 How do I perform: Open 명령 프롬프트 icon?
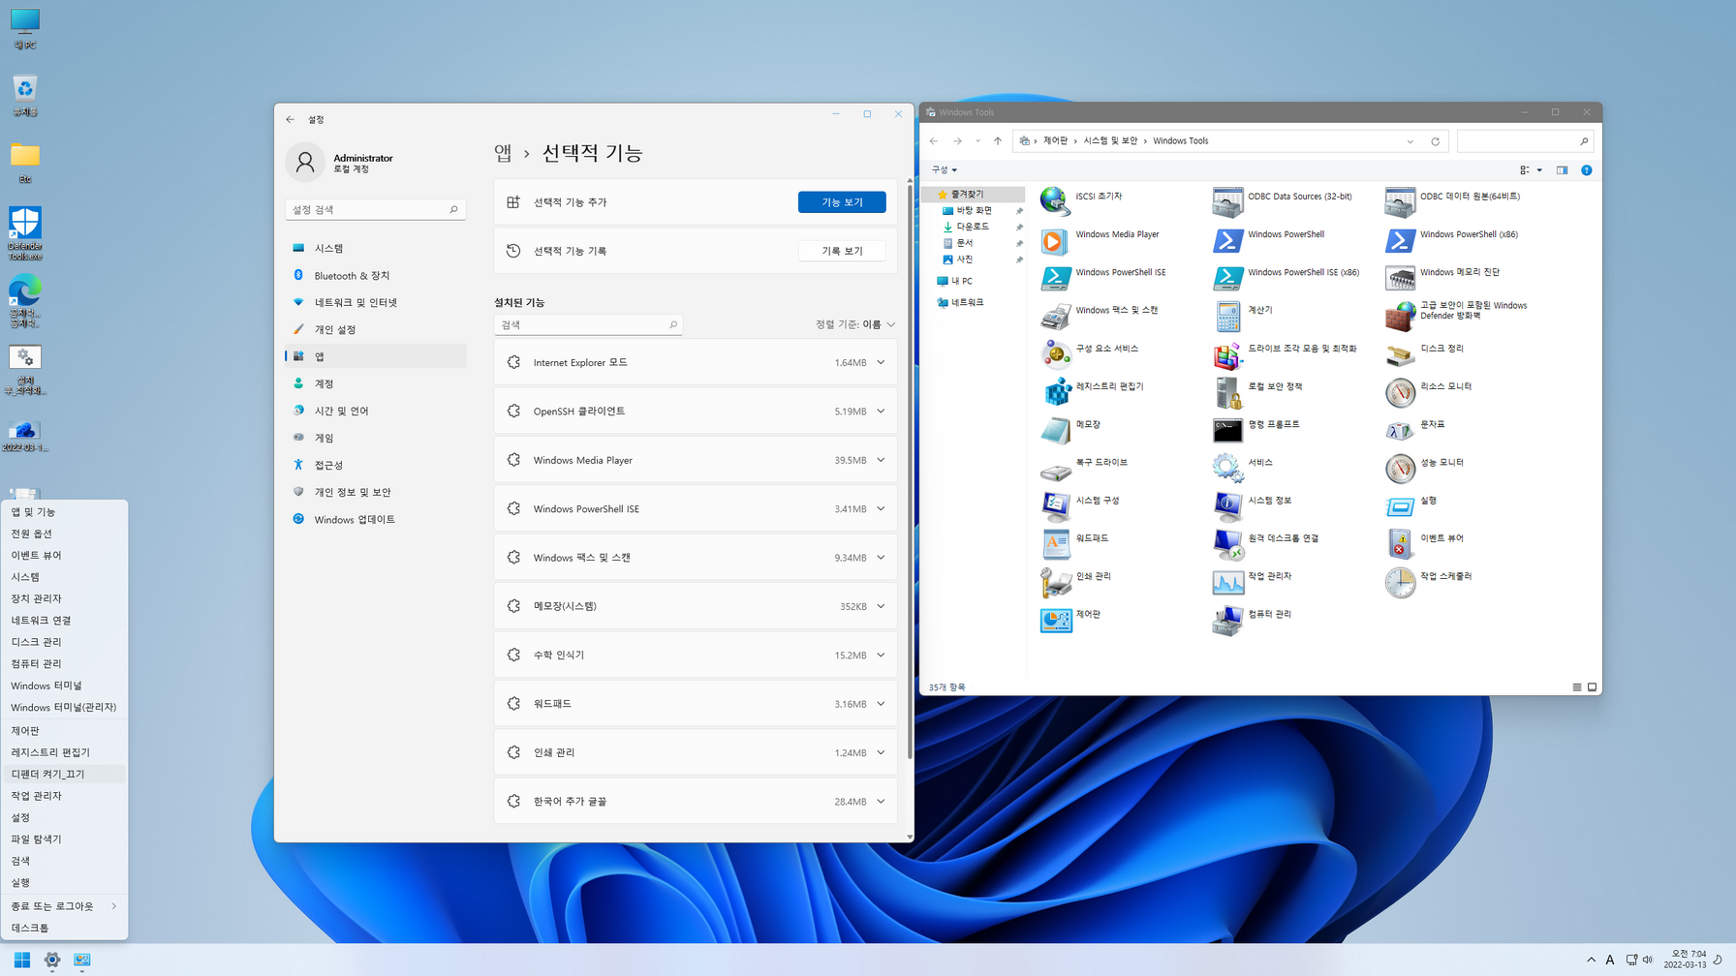pyautogui.click(x=1227, y=430)
